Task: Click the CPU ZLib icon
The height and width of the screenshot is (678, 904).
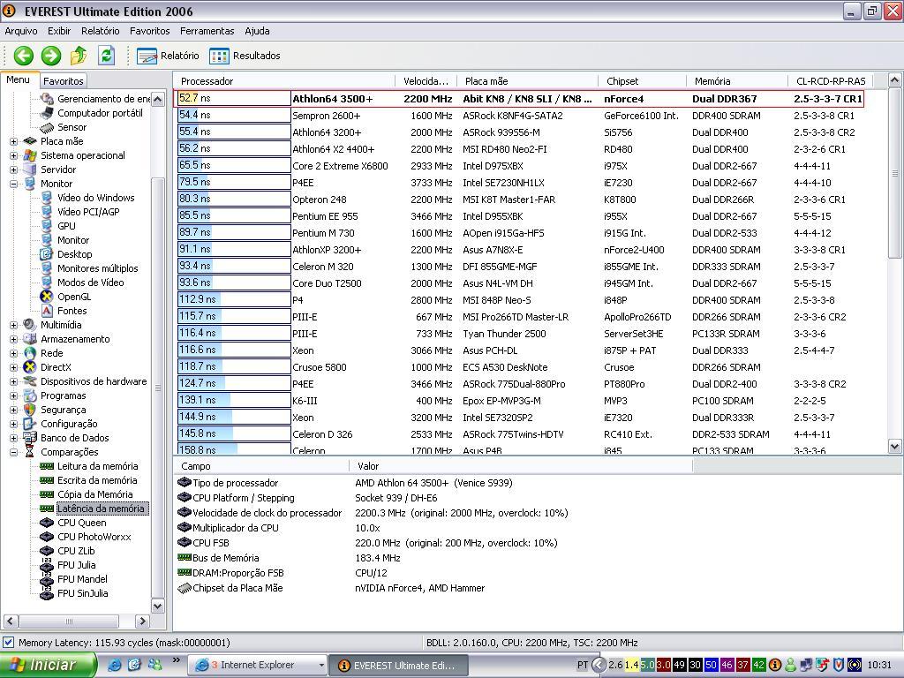Action: point(47,551)
